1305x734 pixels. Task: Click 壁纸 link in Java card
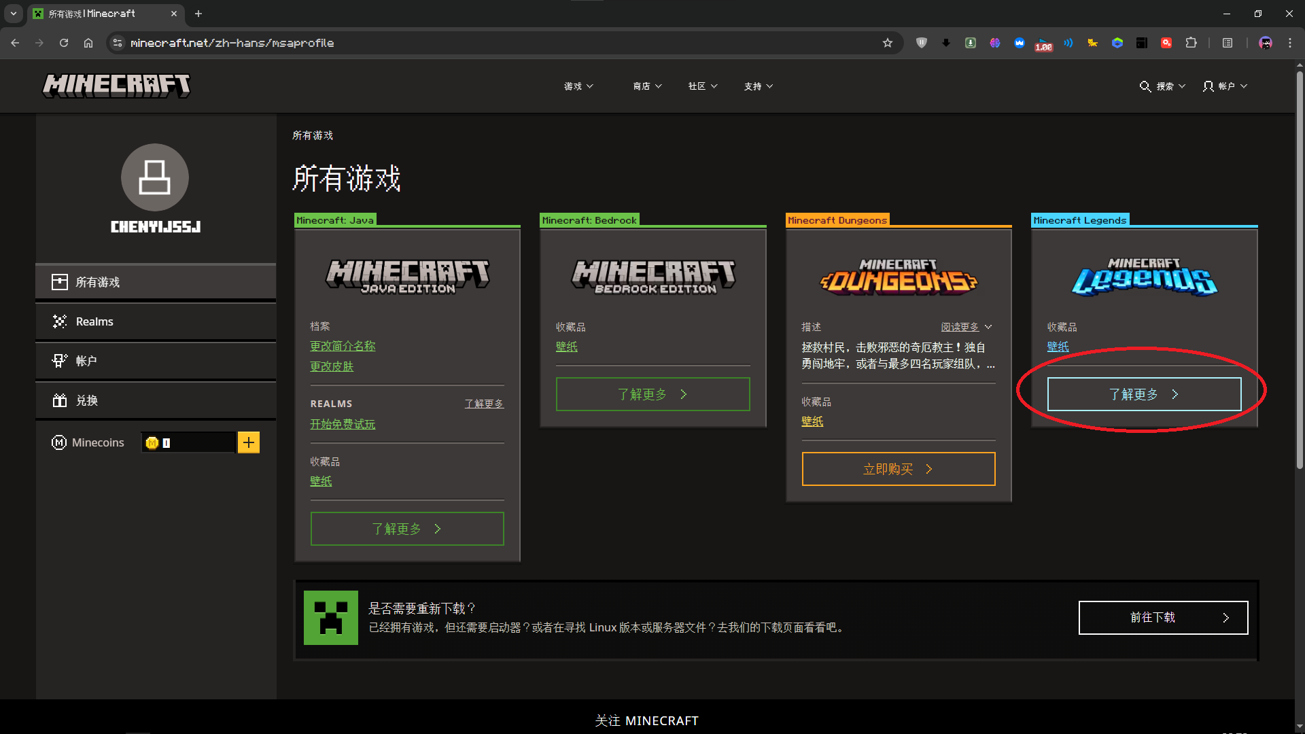pyautogui.click(x=321, y=481)
